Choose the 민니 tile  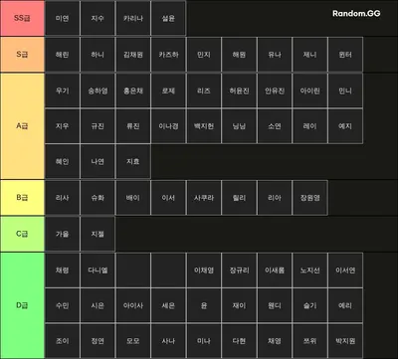click(345, 90)
